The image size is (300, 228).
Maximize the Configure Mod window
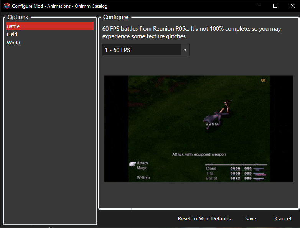[x=275, y=6]
